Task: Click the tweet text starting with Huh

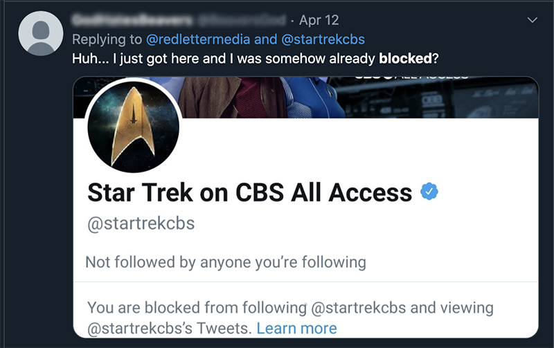Action: click(x=255, y=59)
